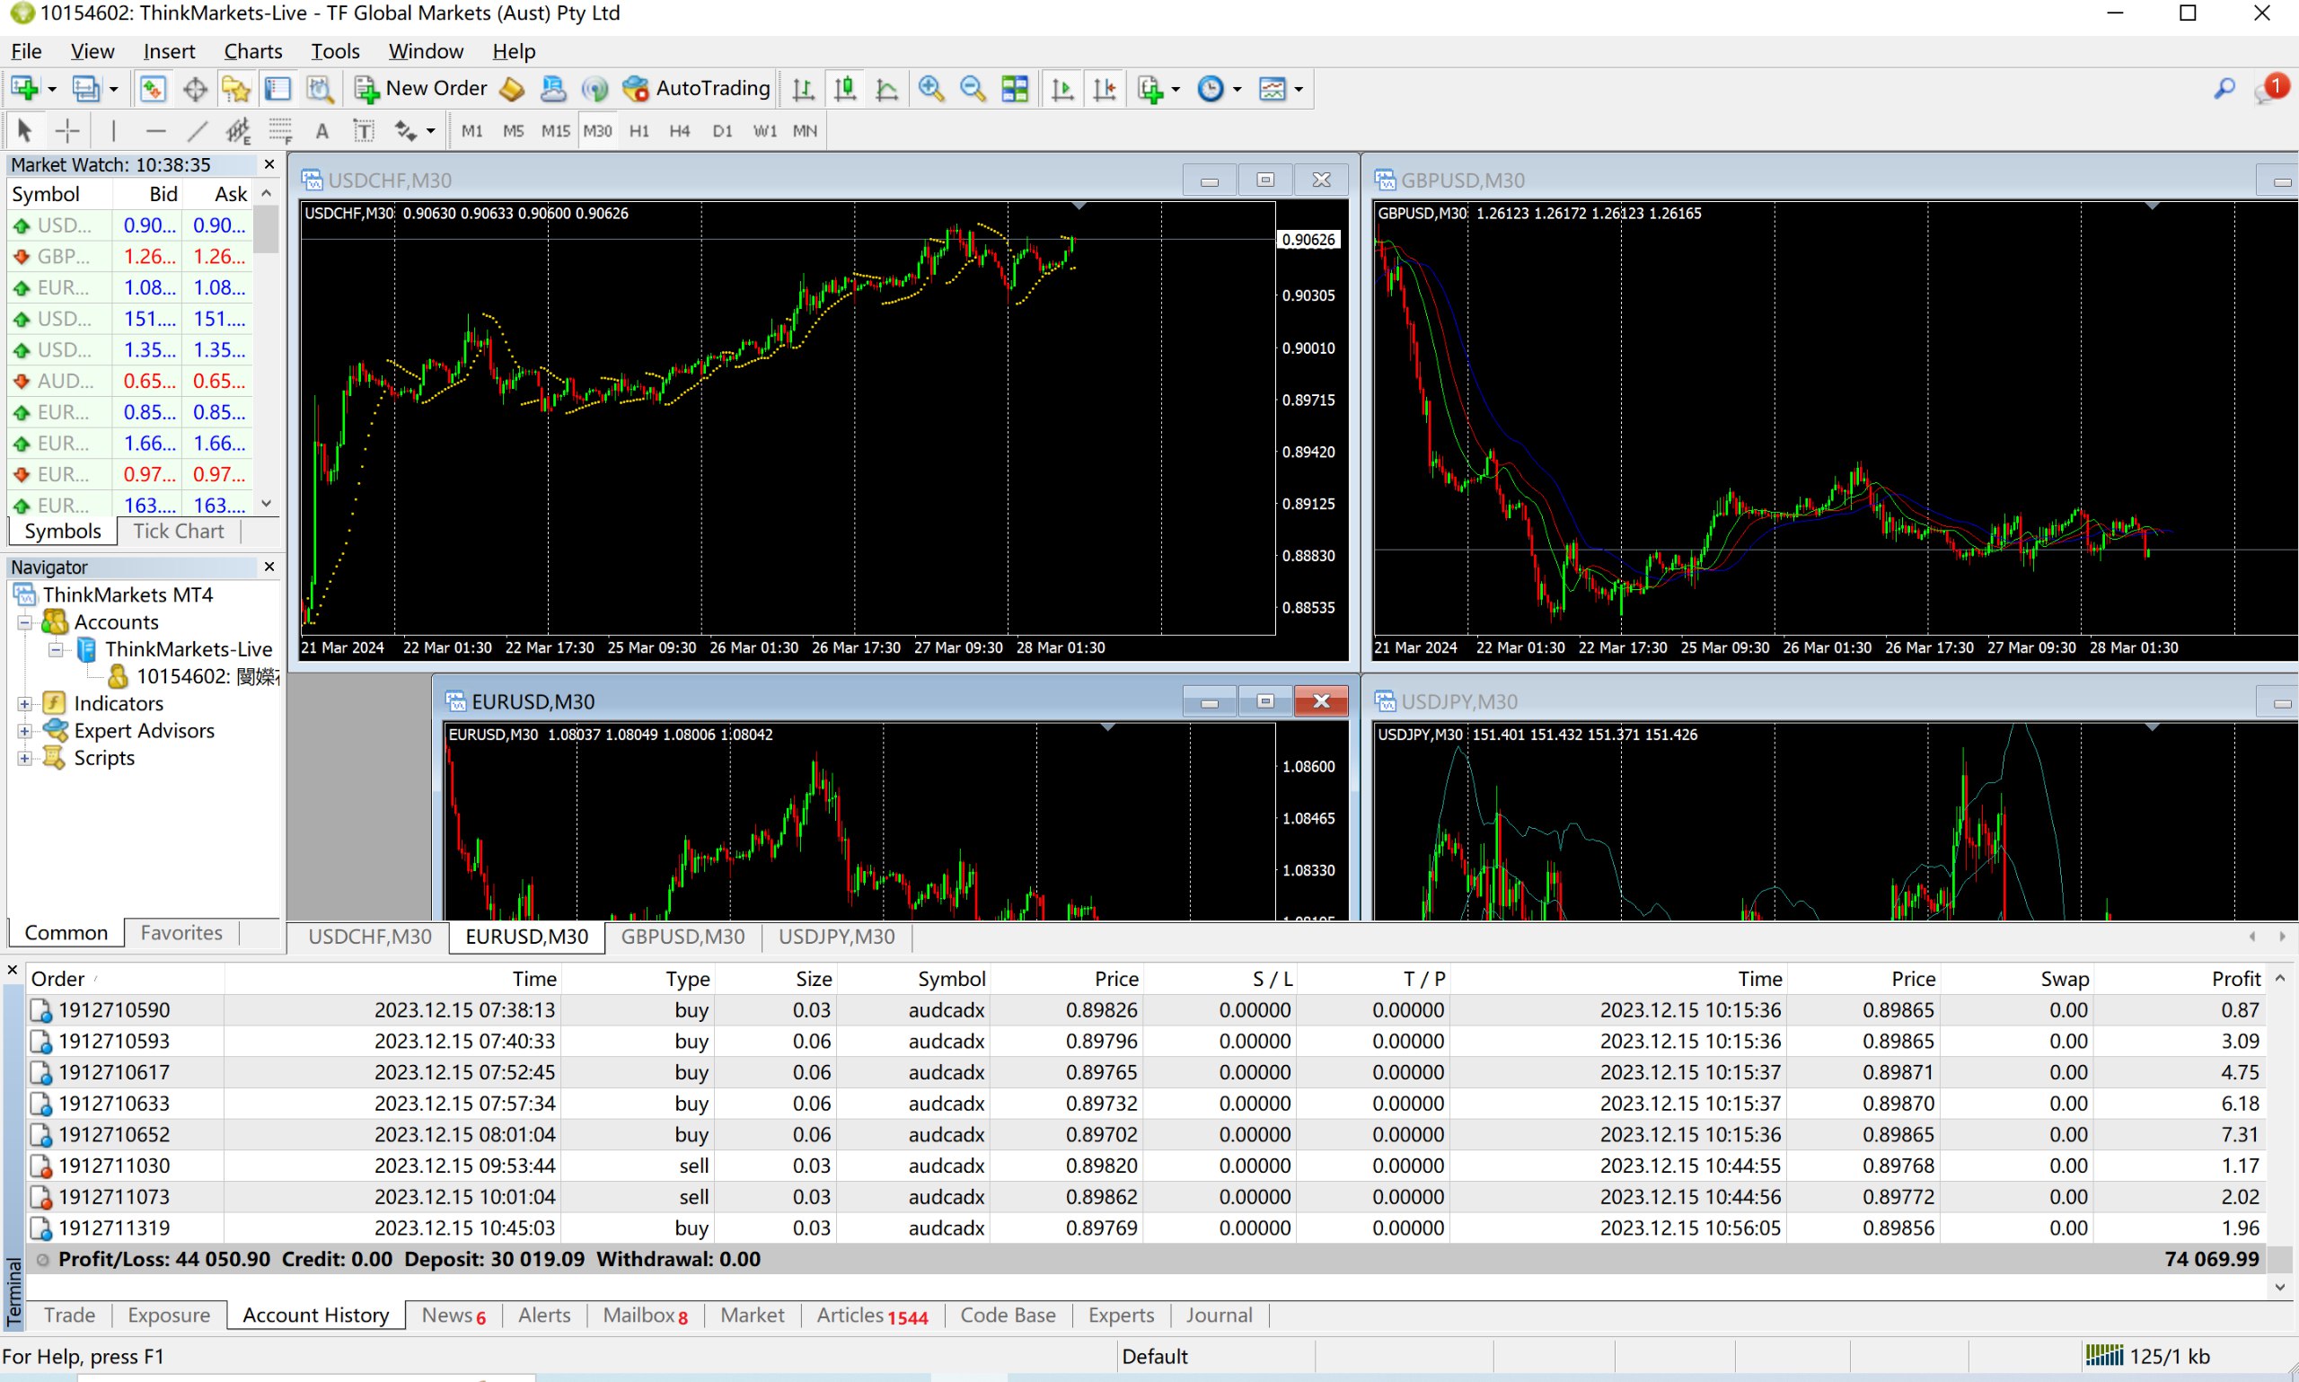Click the Zoom Out magnifier icon
The height and width of the screenshot is (1382, 2299).
[x=972, y=89]
